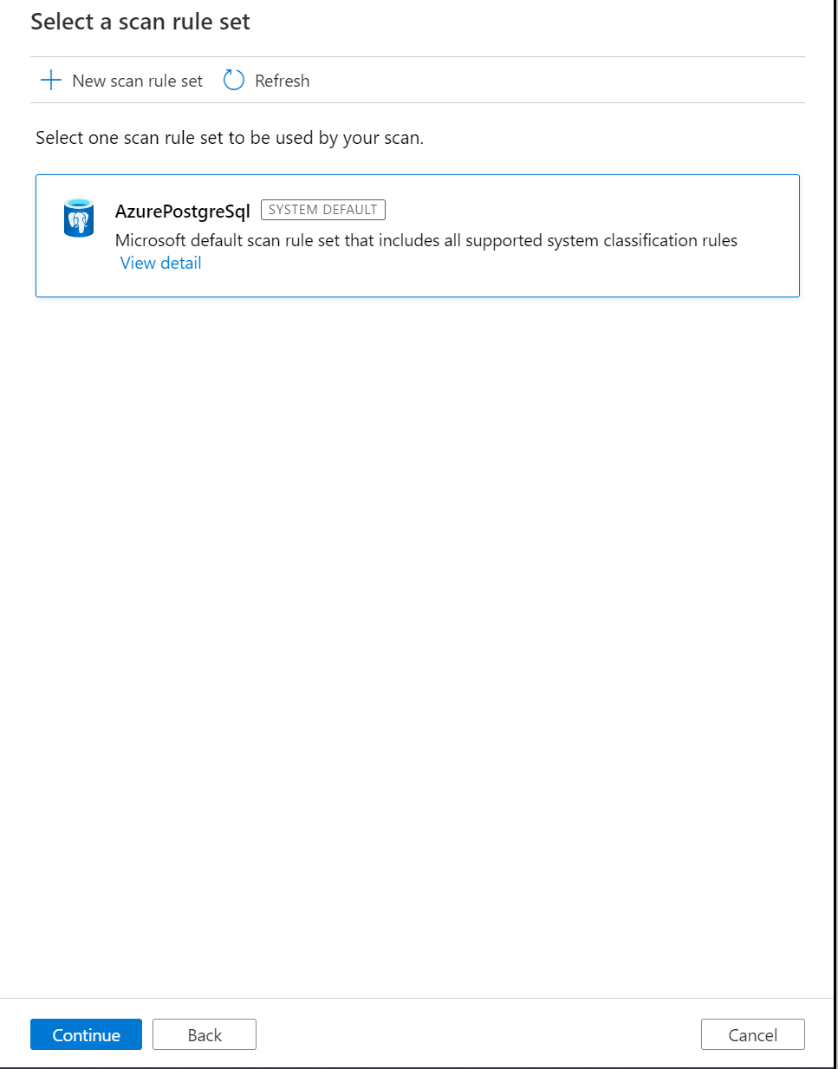Open a new rule set via the toolbar plus icon
Screen dimensions: 838x1069
[x=52, y=80]
